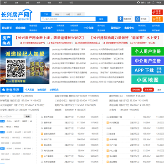Click the QR code in the agent recruitment banner
The height and width of the screenshot is (164, 164).
(16, 69)
